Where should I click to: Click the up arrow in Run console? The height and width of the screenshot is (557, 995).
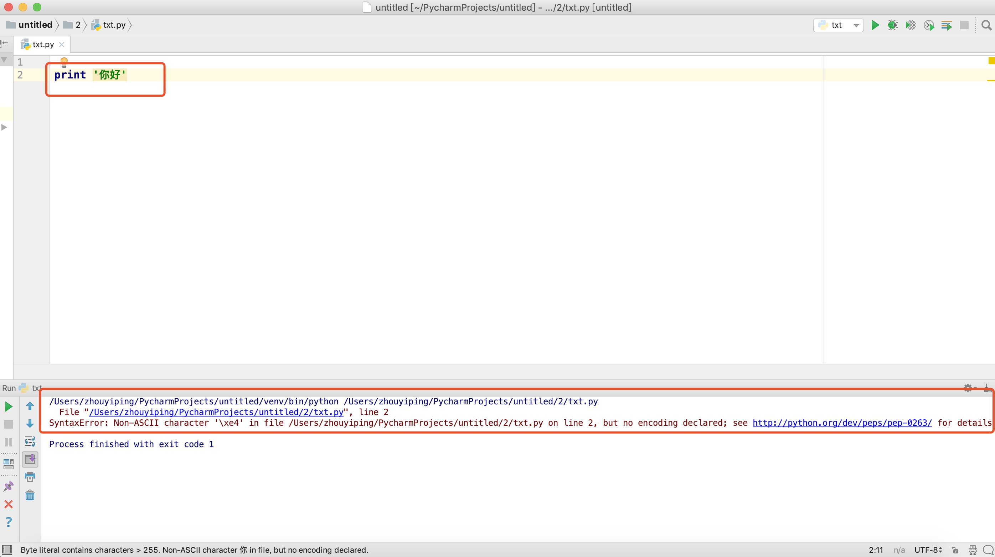click(x=30, y=406)
